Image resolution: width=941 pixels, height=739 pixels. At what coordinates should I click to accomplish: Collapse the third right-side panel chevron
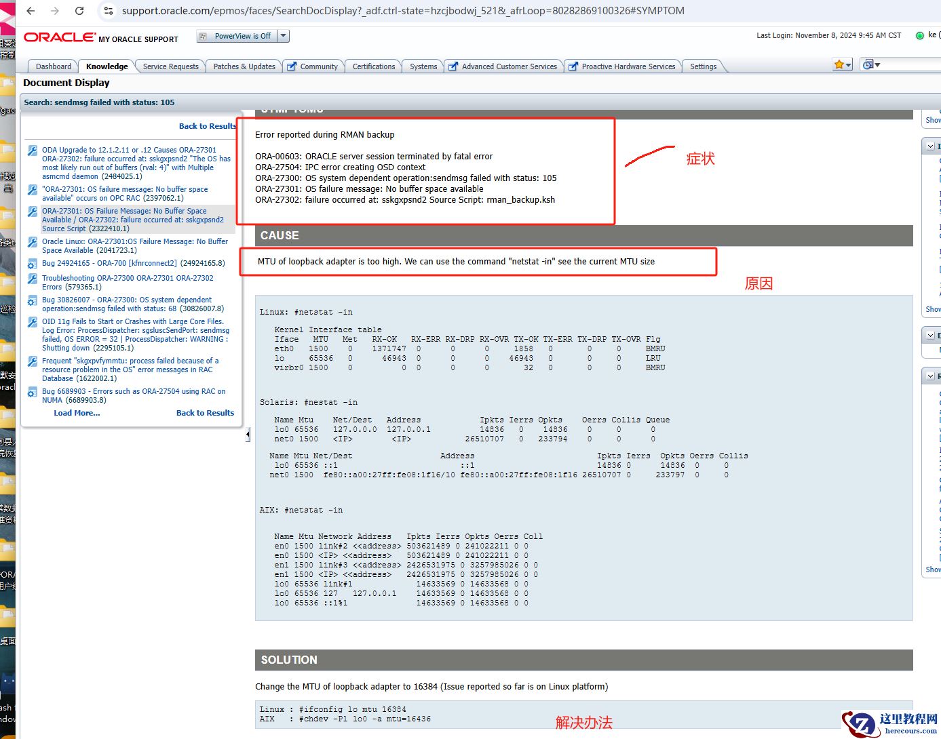tap(930, 376)
